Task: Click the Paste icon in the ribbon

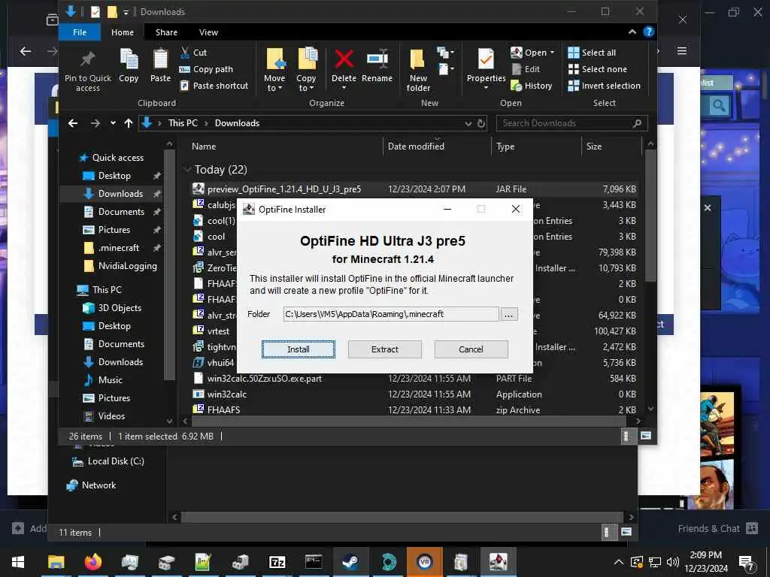Action: (161, 59)
